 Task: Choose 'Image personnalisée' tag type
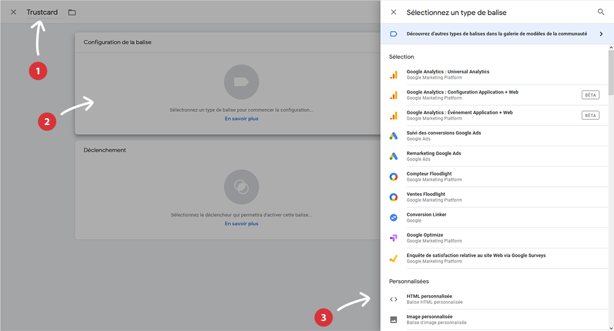tap(494, 320)
